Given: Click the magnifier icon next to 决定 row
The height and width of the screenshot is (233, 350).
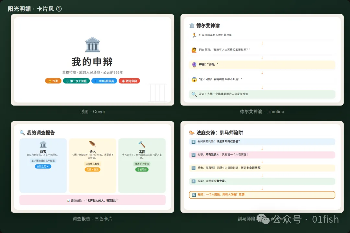Looking at the screenshot, I should tap(194, 94).
